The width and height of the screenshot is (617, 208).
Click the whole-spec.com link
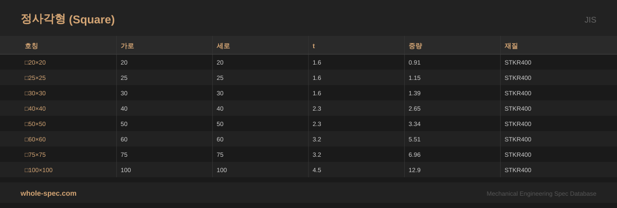48,193
